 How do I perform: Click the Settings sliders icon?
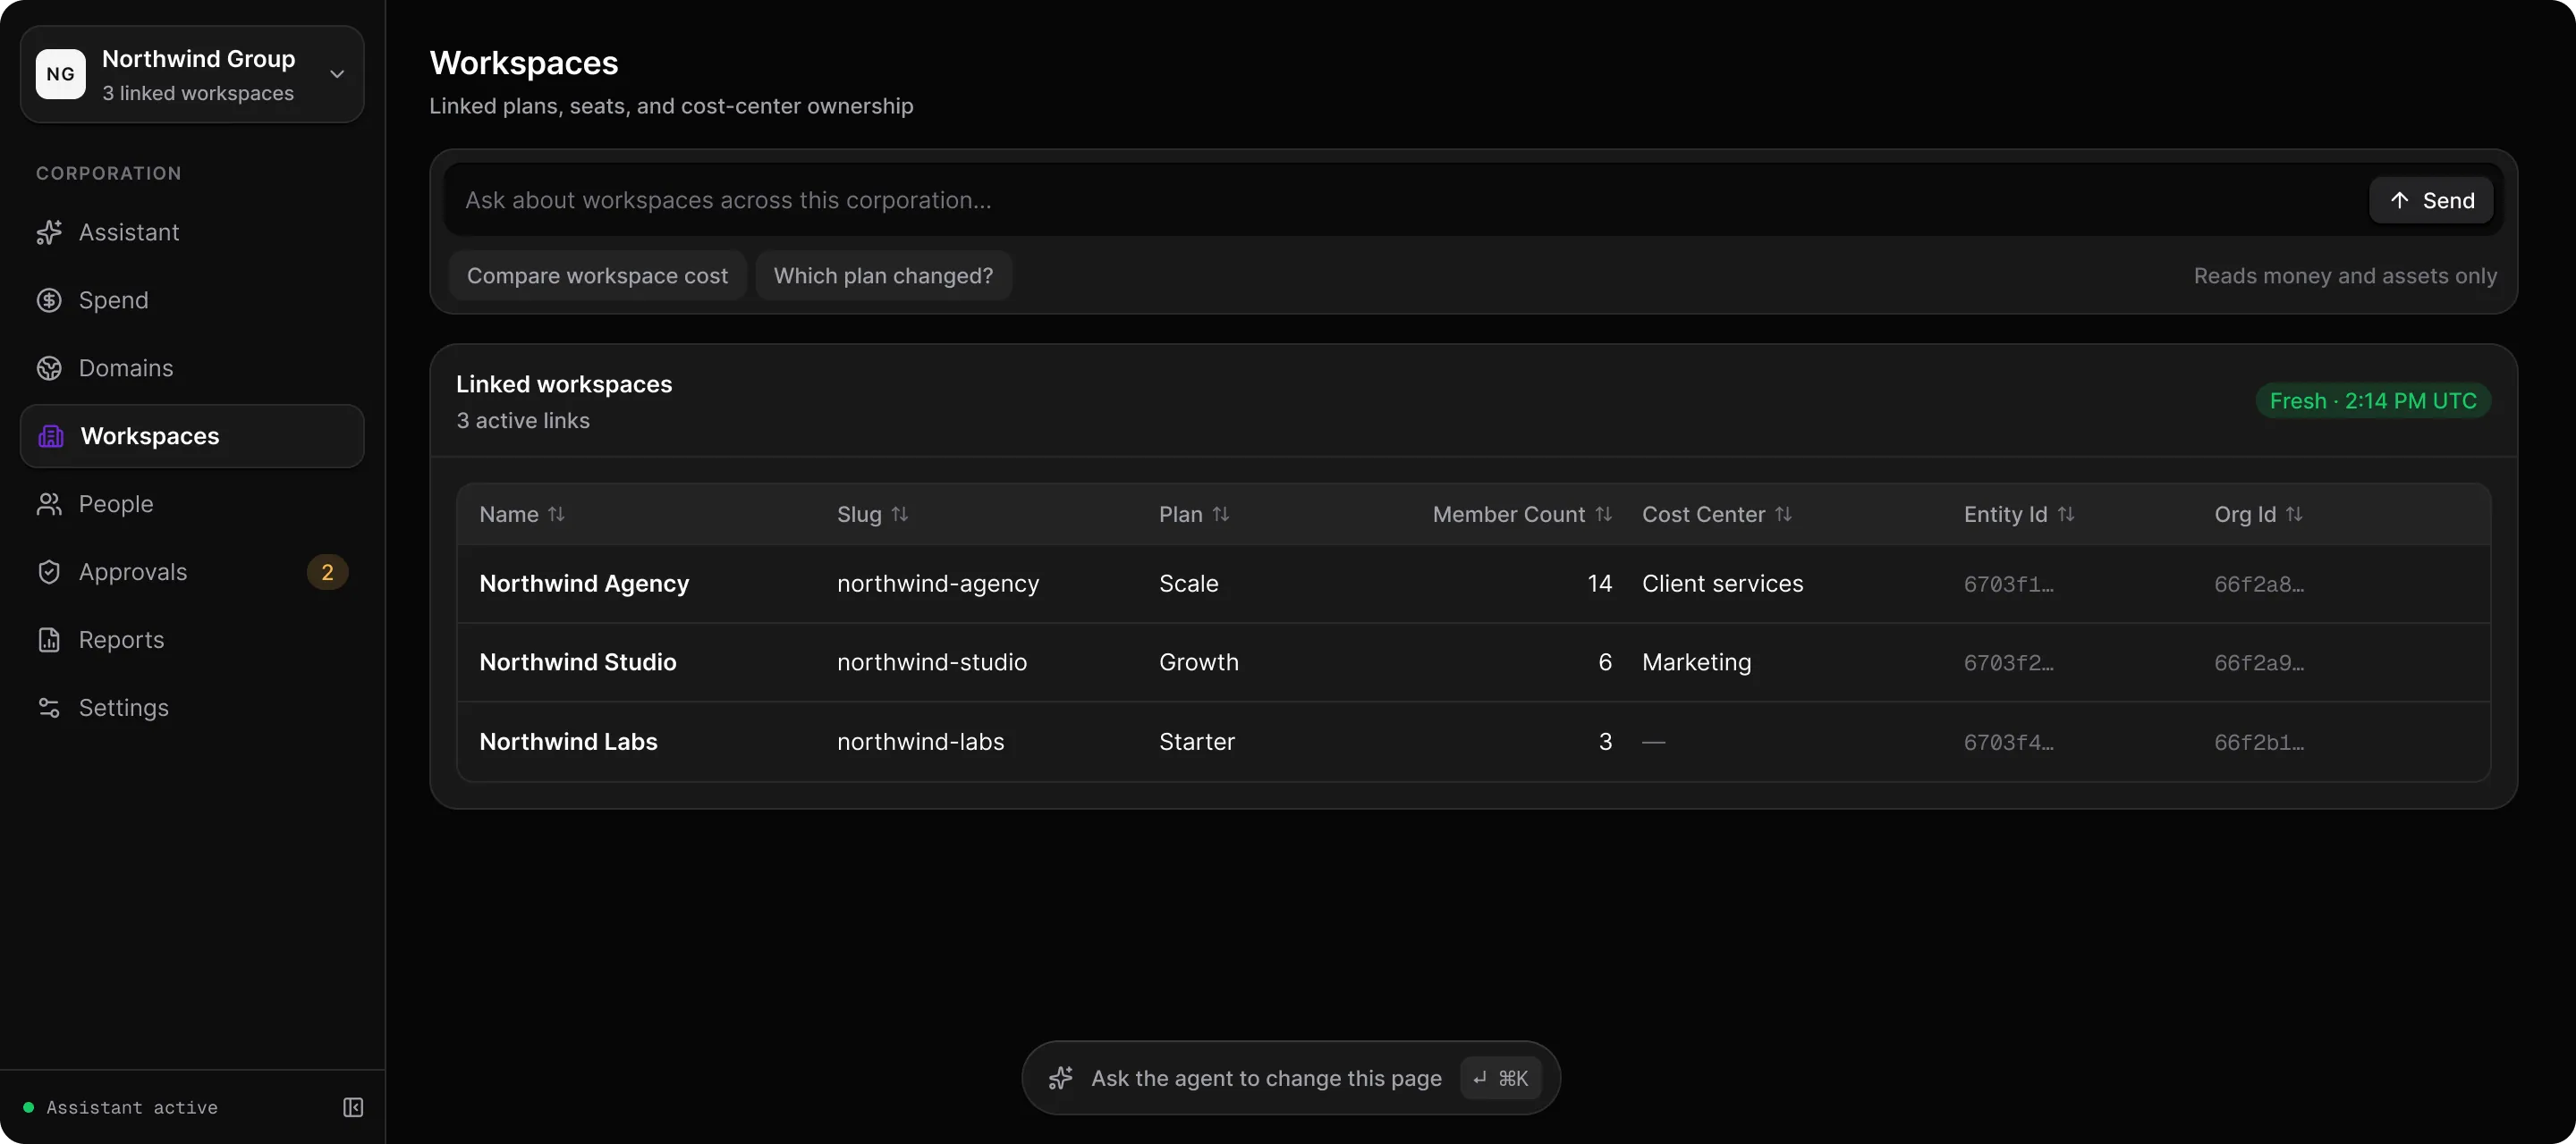pos(49,707)
